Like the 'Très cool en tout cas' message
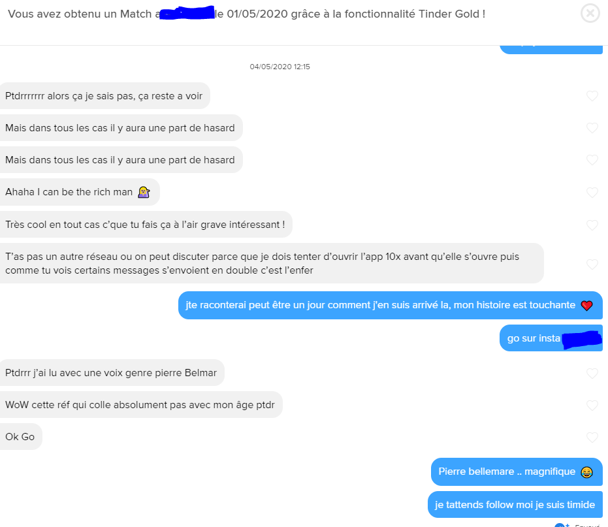 (592, 225)
